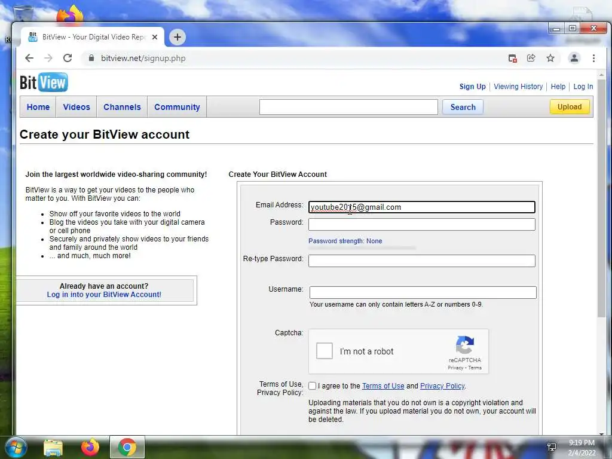Screen dimensions: 612x459
Task: Close the BitView tab
Action: click(x=155, y=37)
